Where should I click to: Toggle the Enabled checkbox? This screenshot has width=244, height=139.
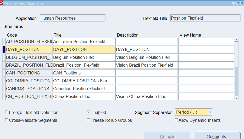pyautogui.click(x=88, y=112)
